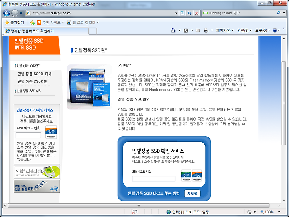Click the horizontal scrollbar right arrow
Viewport: 289px width, 217px height.
(279, 205)
